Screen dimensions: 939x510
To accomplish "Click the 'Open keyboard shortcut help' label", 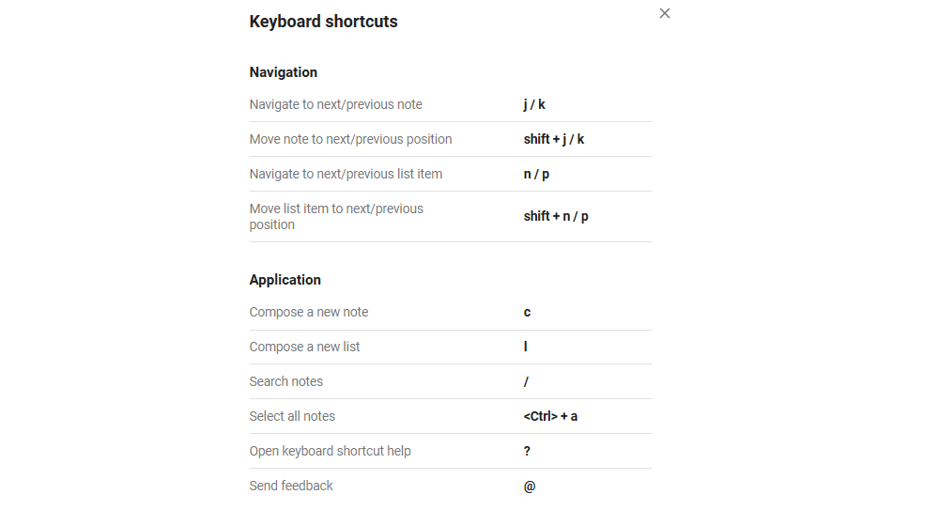I will [330, 451].
